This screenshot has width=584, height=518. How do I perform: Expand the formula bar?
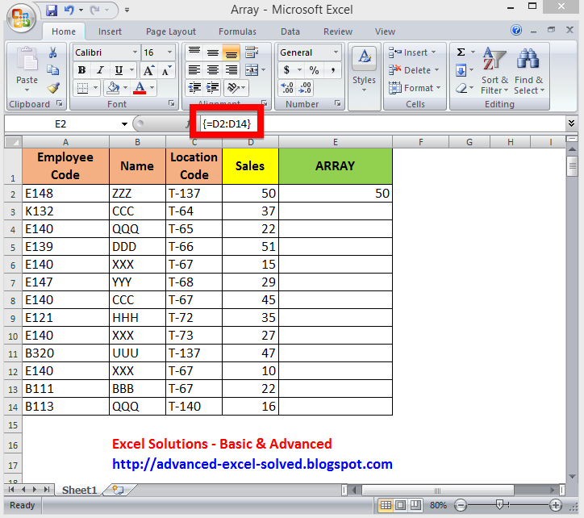pos(571,123)
